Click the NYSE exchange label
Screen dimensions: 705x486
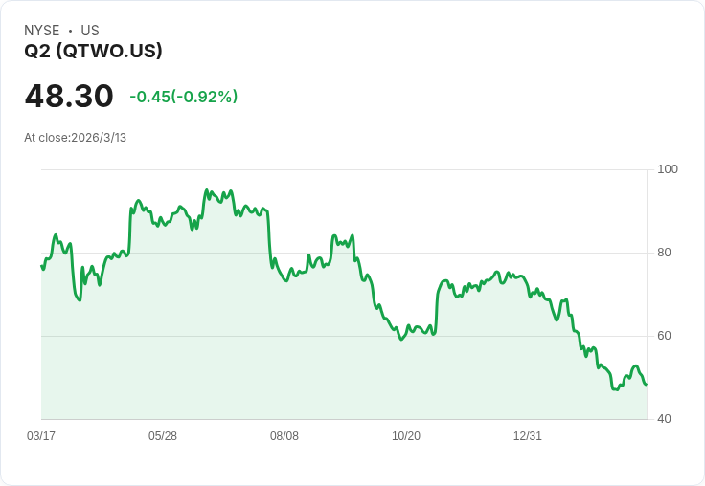pyautogui.click(x=41, y=31)
